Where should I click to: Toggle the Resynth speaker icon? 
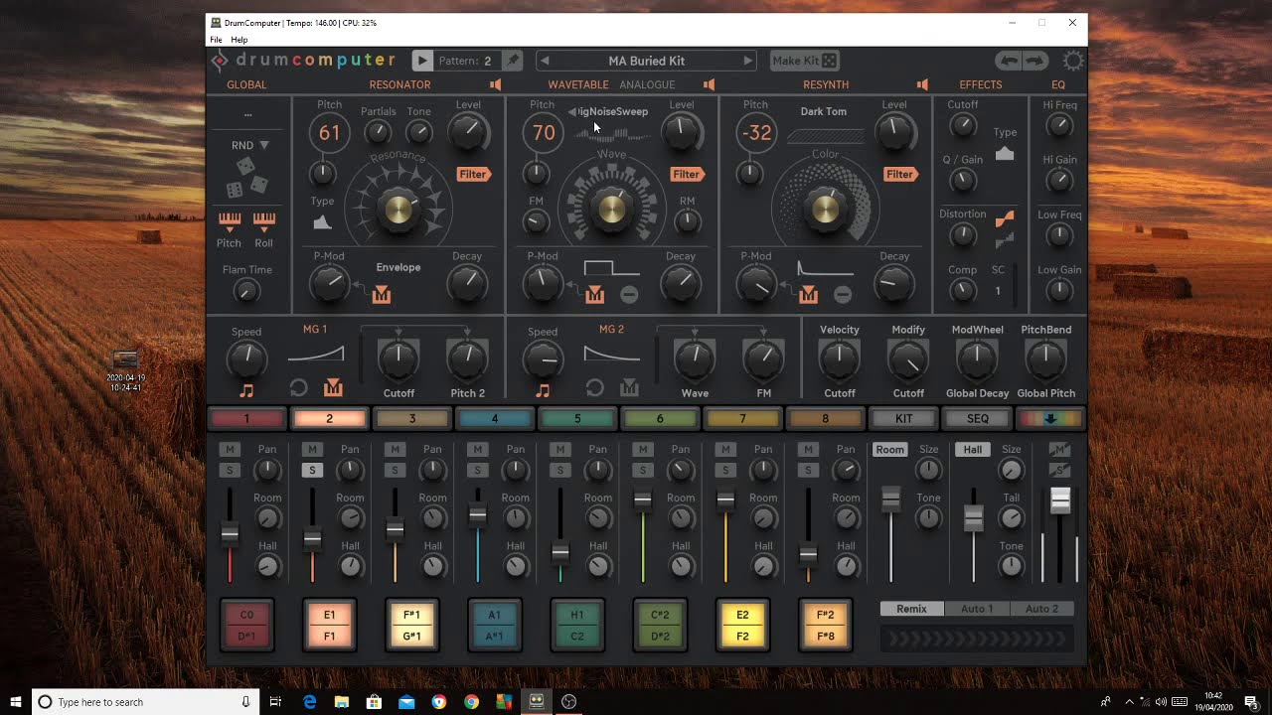coord(922,85)
